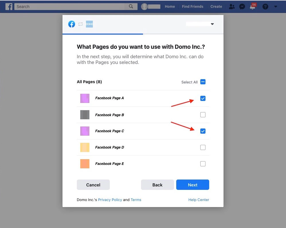Click the Next button
286x228 pixels.
click(193, 185)
